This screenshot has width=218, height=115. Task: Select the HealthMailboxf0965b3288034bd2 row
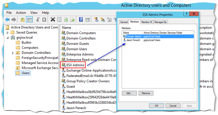coord(91,103)
